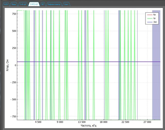Click the 27 000 frequency axis tick
Viewport: 165px width, 130px height.
147,122
